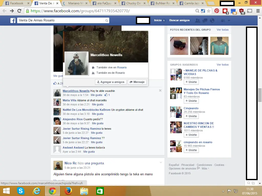Click the browser back arrow

click(x=5, y=11)
